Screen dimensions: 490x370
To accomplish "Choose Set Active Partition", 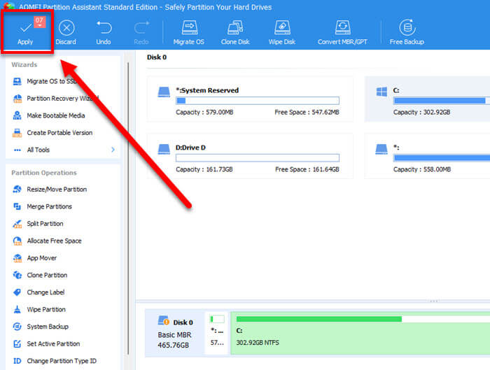I will point(46,344).
